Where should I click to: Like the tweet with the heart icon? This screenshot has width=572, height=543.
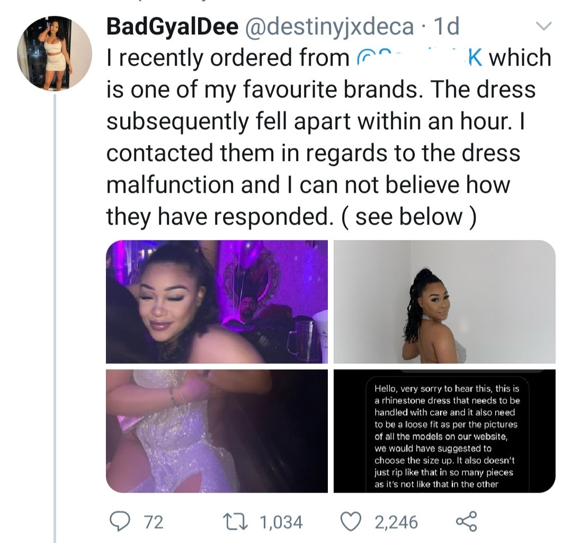350,522
